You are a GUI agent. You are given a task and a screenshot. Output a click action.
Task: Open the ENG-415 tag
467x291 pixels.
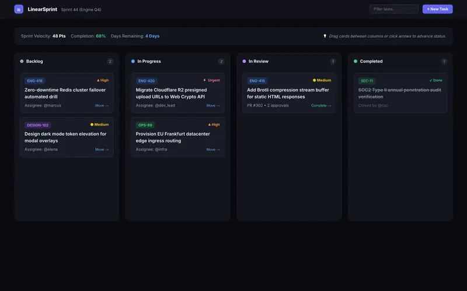pos(257,81)
